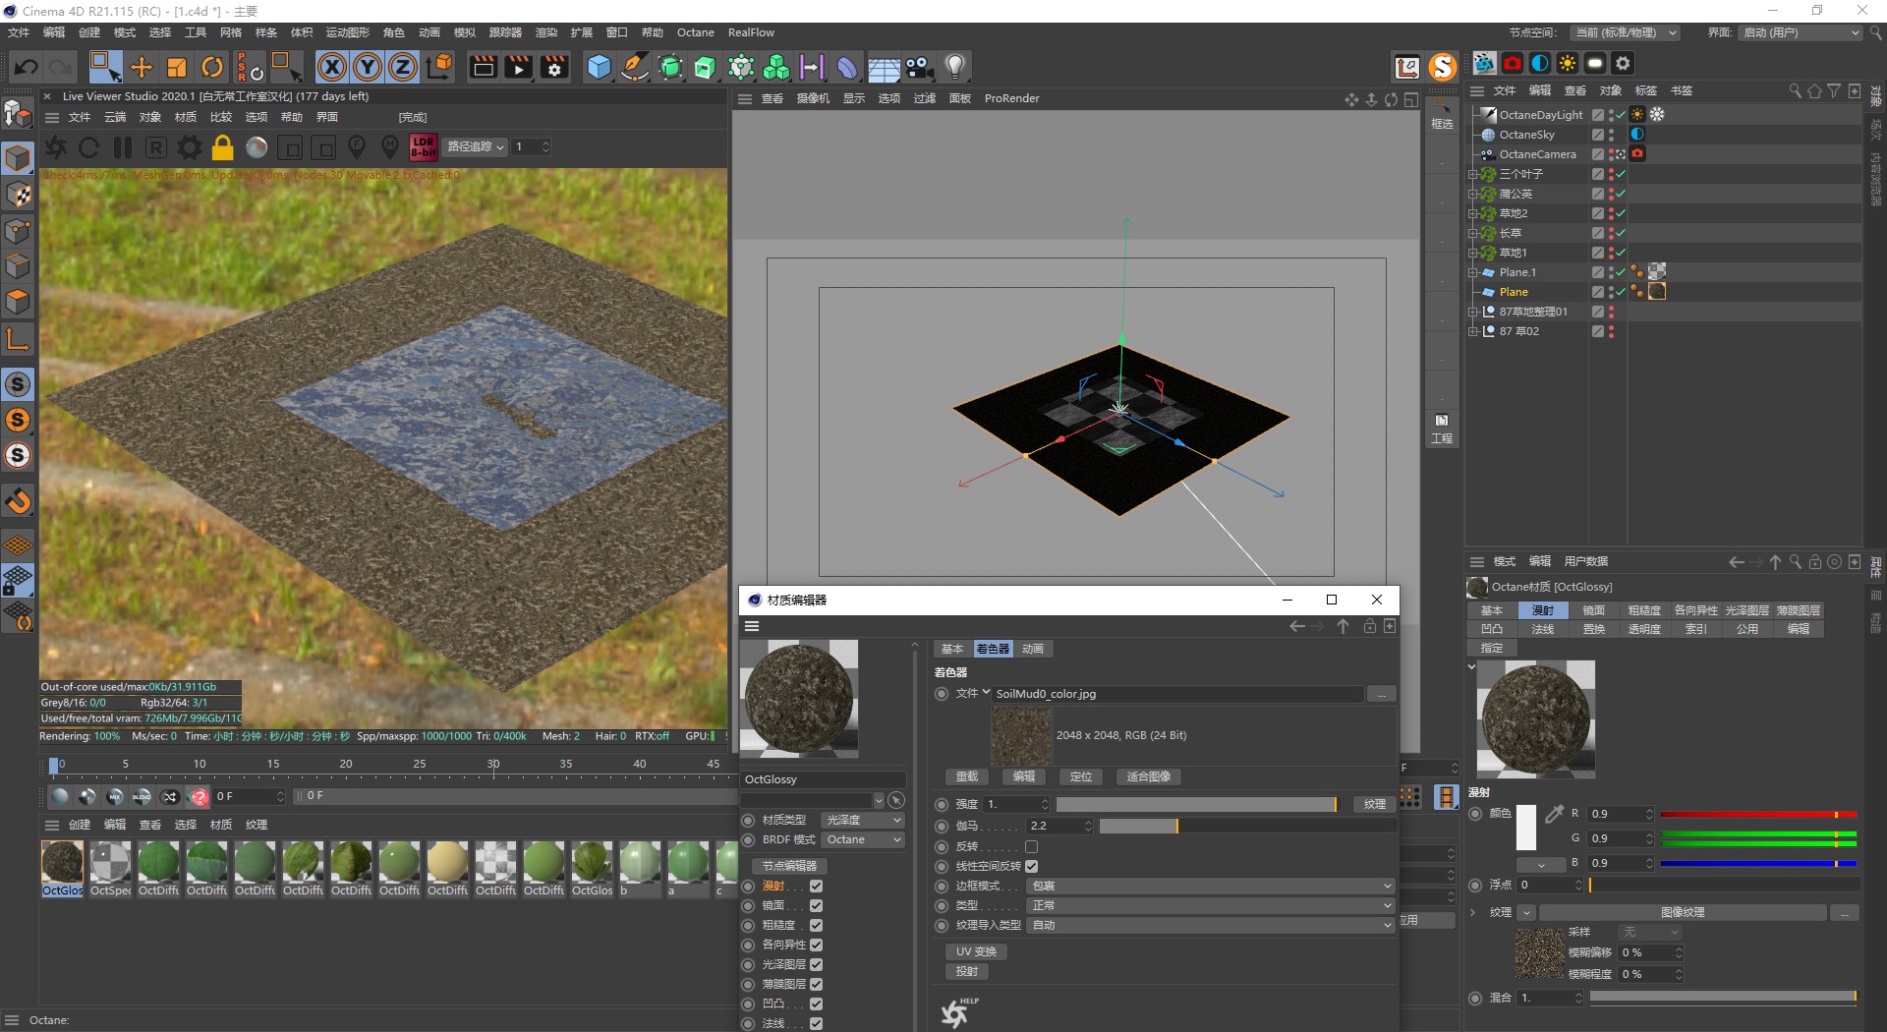
Task: Toggle the 薄膜图层 channel checkbox in material editor
Action: [x=816, y=984]
